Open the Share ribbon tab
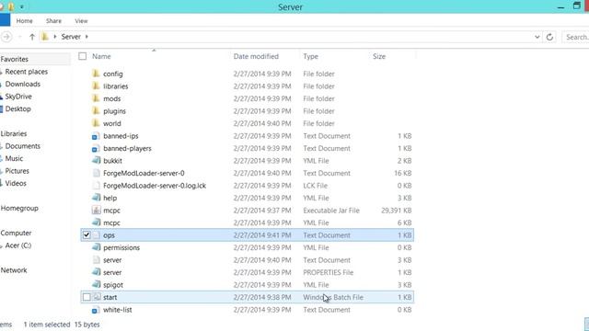This screenshot has width=589, height=331. pyautogui.click(x=53, y=21)
